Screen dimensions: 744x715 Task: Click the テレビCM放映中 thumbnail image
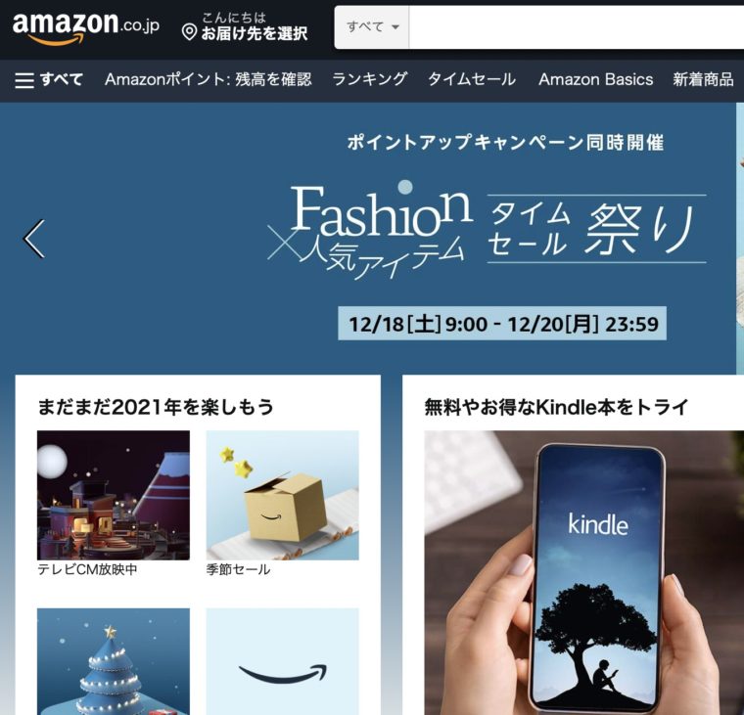(x=114, y=495)
